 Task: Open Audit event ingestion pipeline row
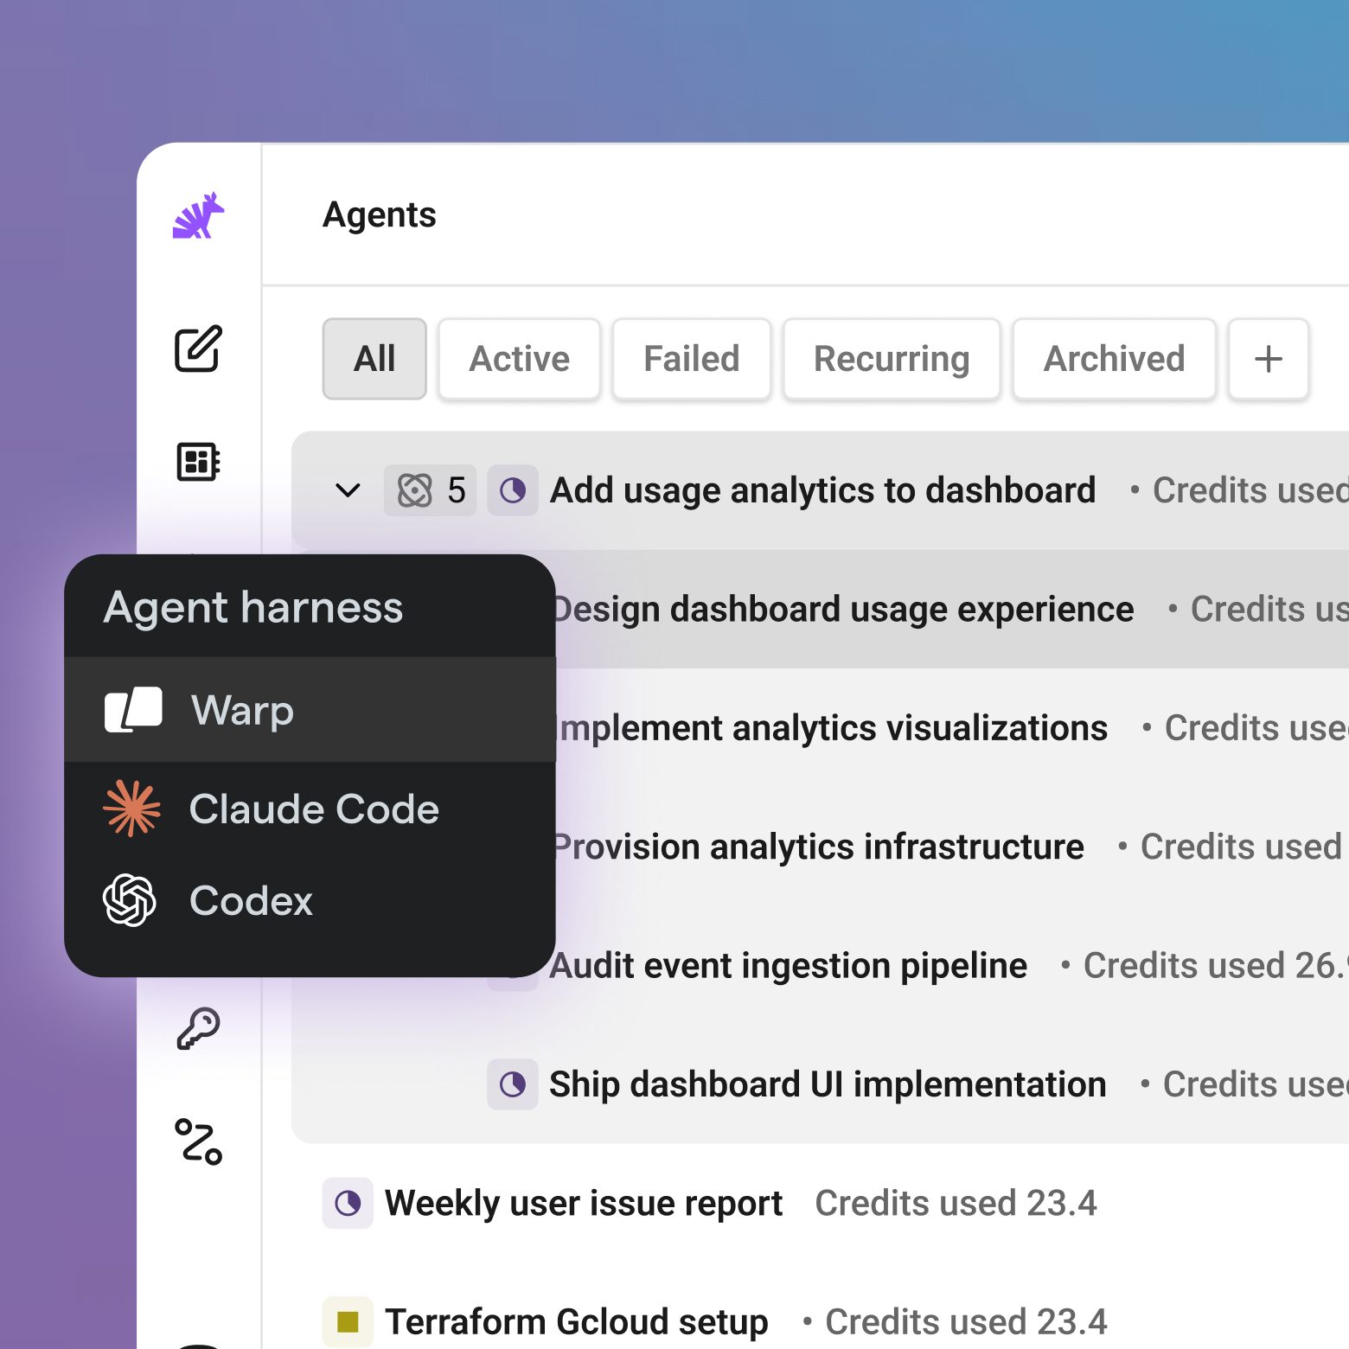click(x=951, y=965)
